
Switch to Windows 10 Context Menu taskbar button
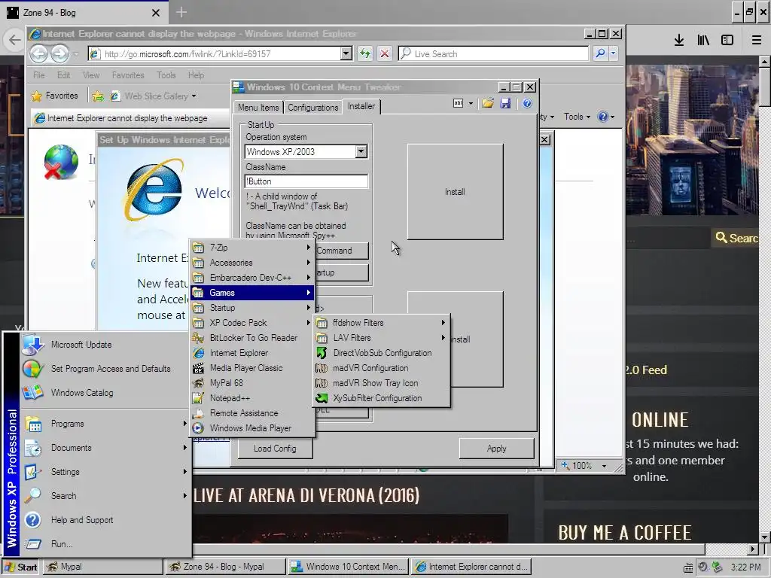348,567
